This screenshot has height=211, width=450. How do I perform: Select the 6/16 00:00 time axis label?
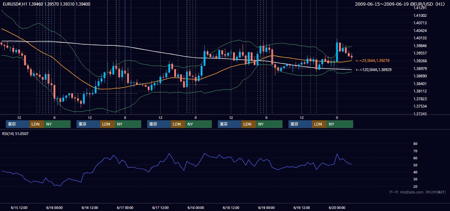(x=55, y=208)
